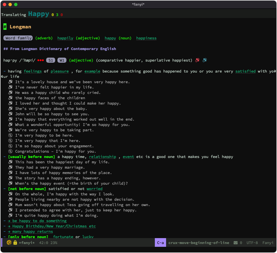Click the UTF-8 encoding indicator

pyautogui.click(x=252, y=243)
